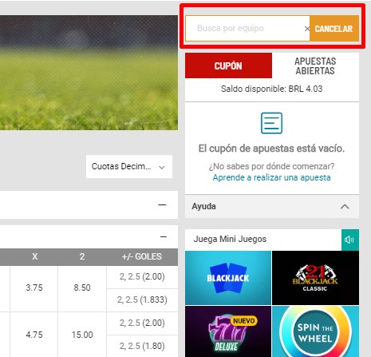This screenshot has width=371, height=357.
Task: Select away win odds 8.50
Action: 82,288
